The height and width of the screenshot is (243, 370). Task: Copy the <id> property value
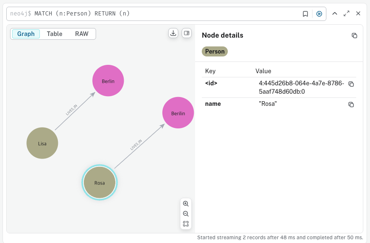(x=351, y=84)
